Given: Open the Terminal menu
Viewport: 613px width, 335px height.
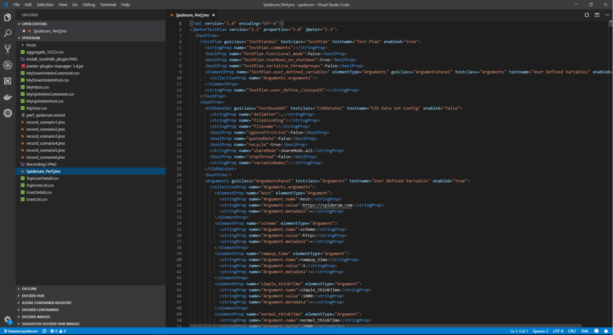Looking at the screenshot, I should point(108,5).
